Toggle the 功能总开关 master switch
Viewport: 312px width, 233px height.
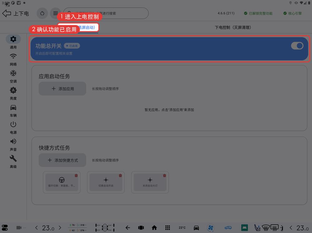[x=297, y=46]
